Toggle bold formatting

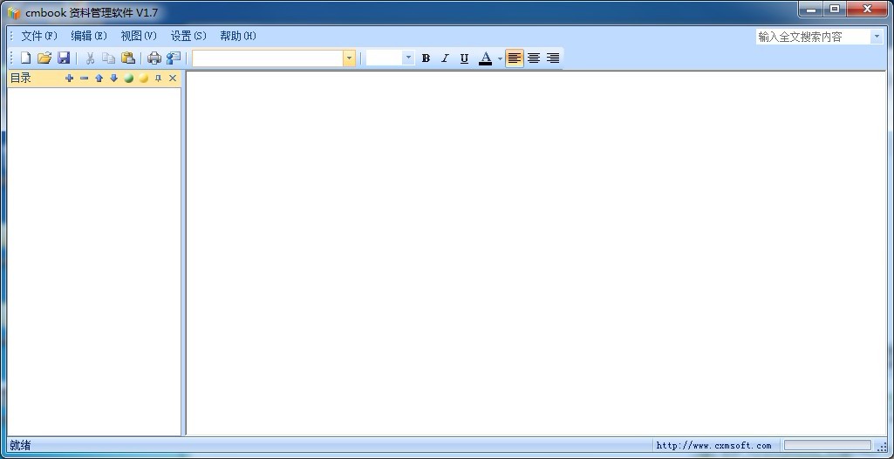pyautogui.click(x=426, y=58)
